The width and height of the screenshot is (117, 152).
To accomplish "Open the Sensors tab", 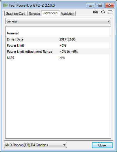I will click(34, 14).
